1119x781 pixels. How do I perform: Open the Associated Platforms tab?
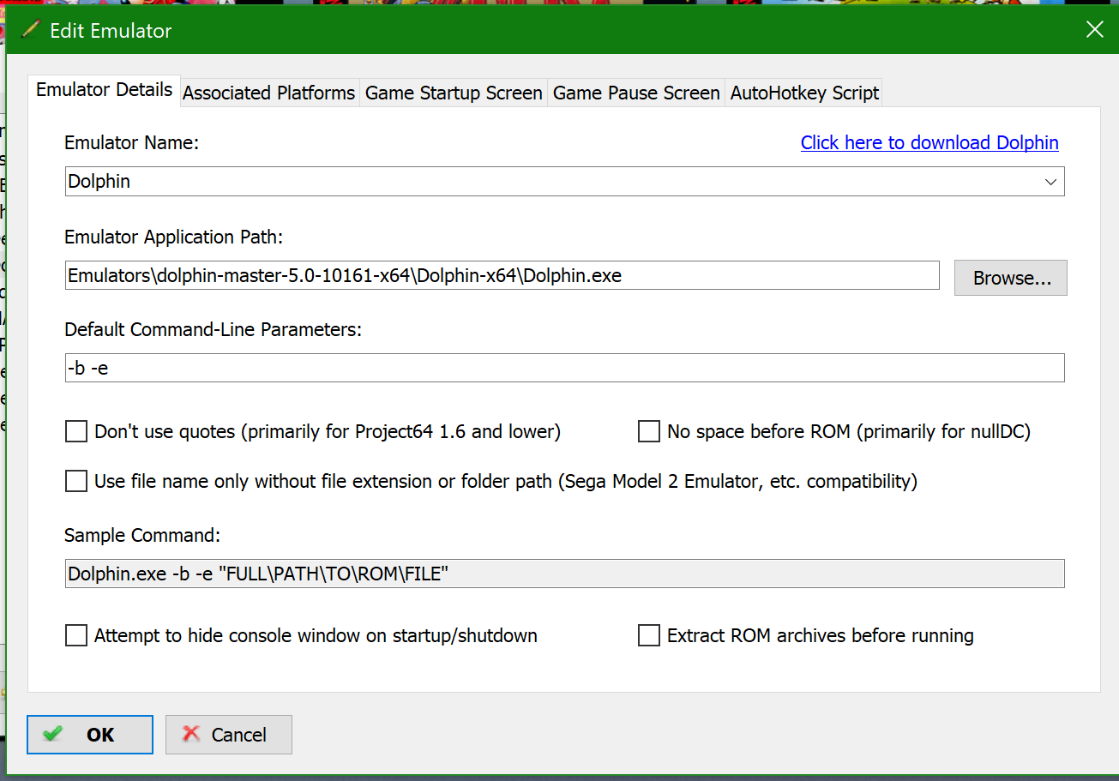[x=269, y=93]
